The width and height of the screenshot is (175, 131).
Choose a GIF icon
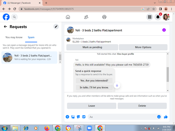pyautogui.click(x=84, y=117)
